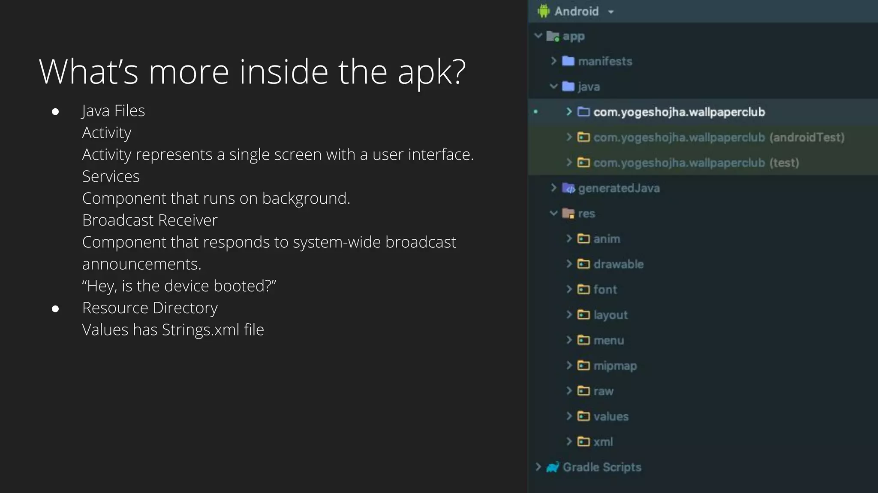Expand the font resource folder
Viewport: 878px width, 493px height.
tap(569, 289)
